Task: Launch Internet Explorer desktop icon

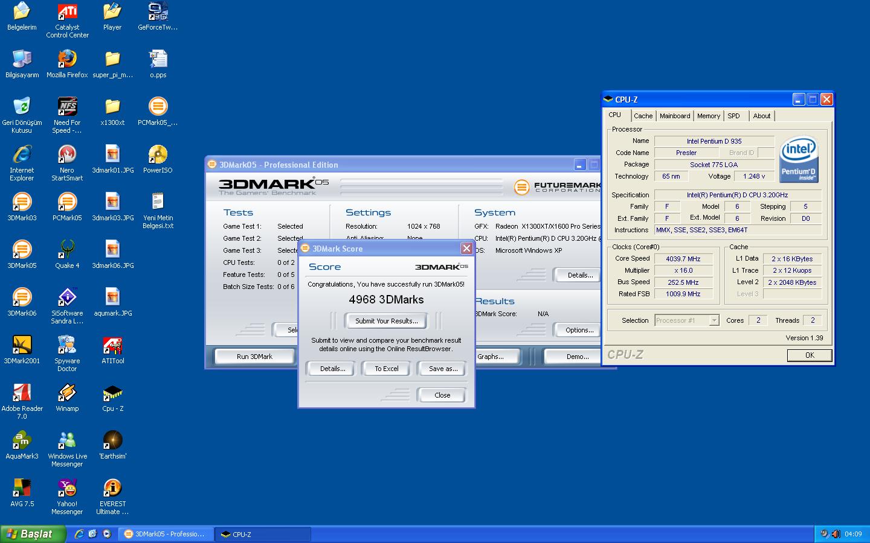Action: pyautogui.click(x=22, y=163)
